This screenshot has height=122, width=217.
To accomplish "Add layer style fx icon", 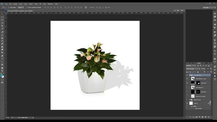I will (x=193, y=117).
